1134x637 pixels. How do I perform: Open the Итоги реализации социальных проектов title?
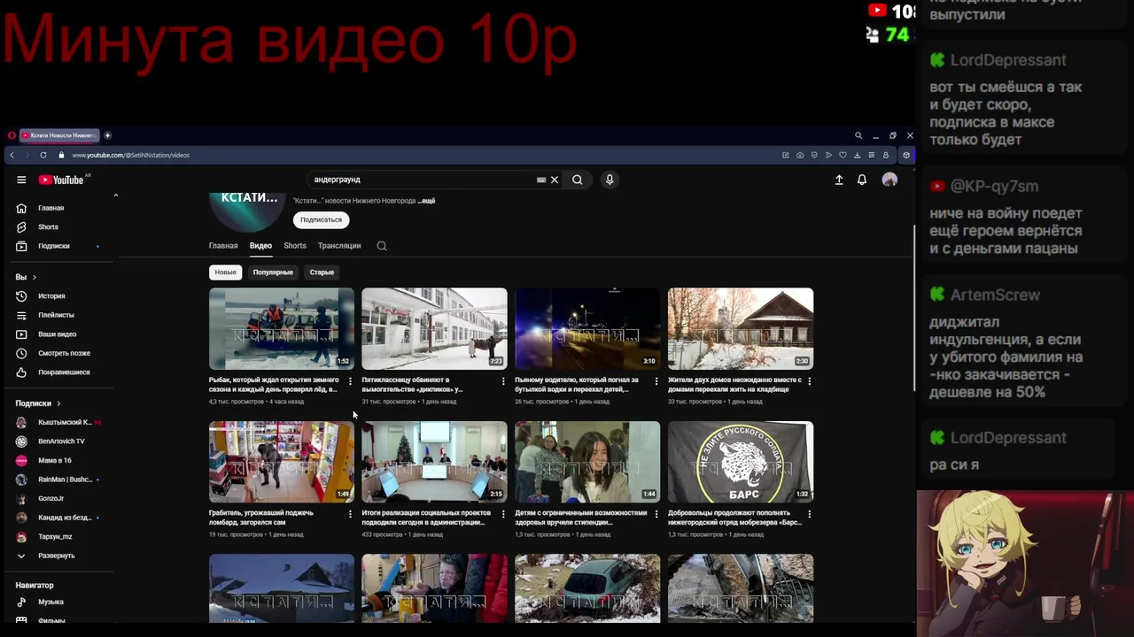pyautogui.click(x=426, y=518)
